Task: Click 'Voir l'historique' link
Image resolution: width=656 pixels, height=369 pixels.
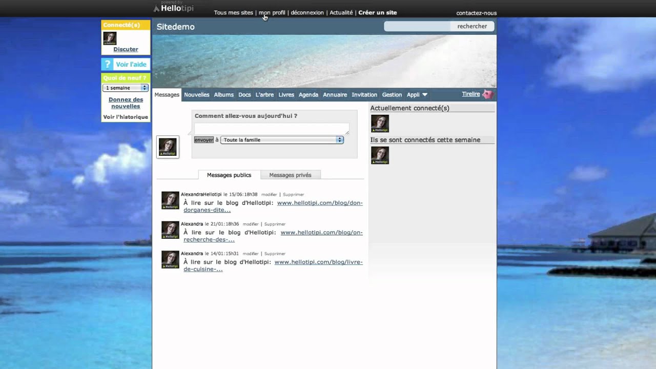Action: coord(126,117)
